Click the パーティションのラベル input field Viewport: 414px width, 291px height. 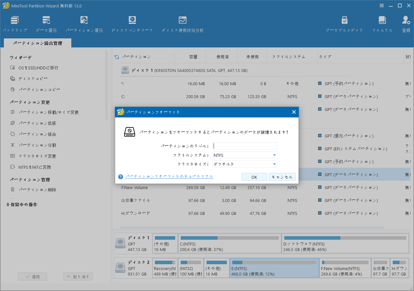pos(245,146)
